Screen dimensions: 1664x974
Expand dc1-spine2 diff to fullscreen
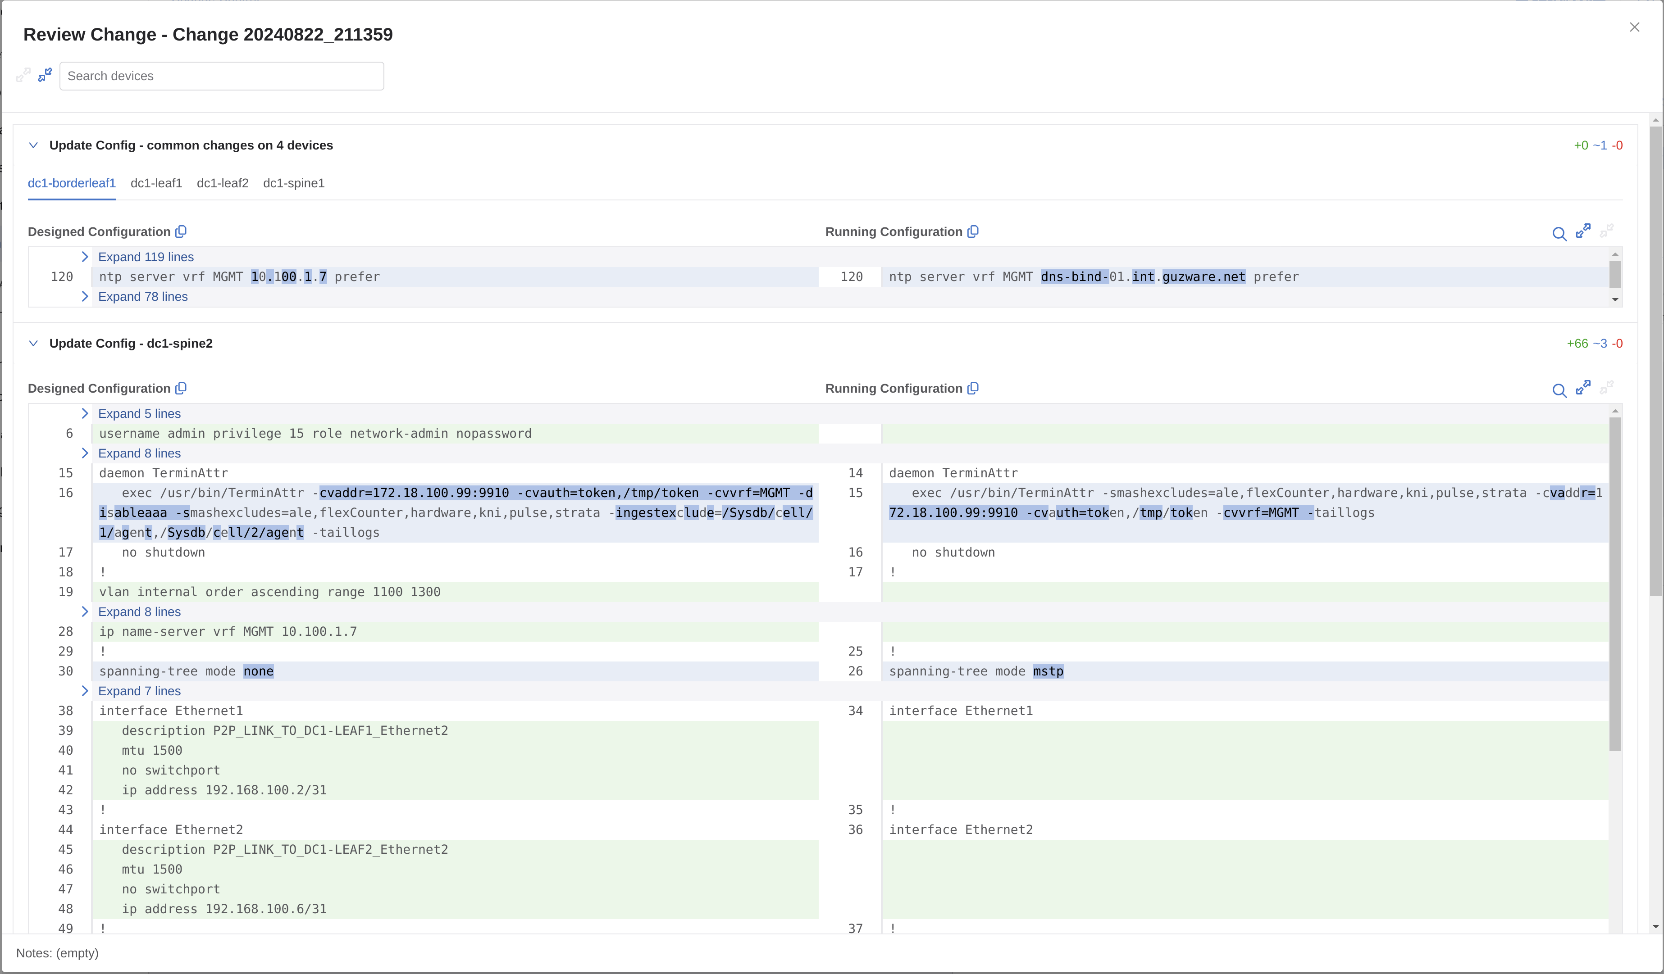[1583, 388]
